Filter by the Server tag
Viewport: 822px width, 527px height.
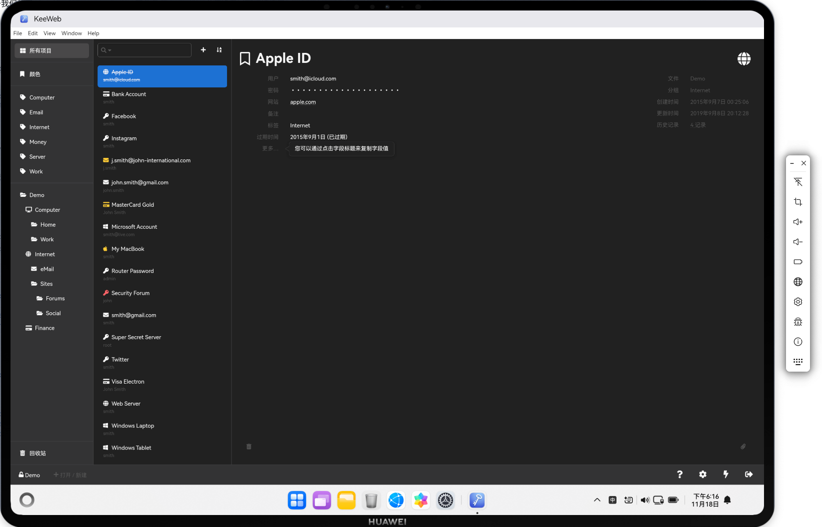tap(51, 157)
